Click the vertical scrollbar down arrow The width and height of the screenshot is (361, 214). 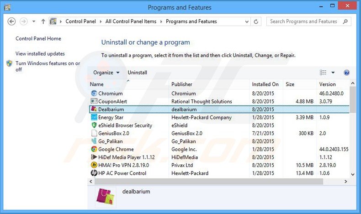click(352, 174)
